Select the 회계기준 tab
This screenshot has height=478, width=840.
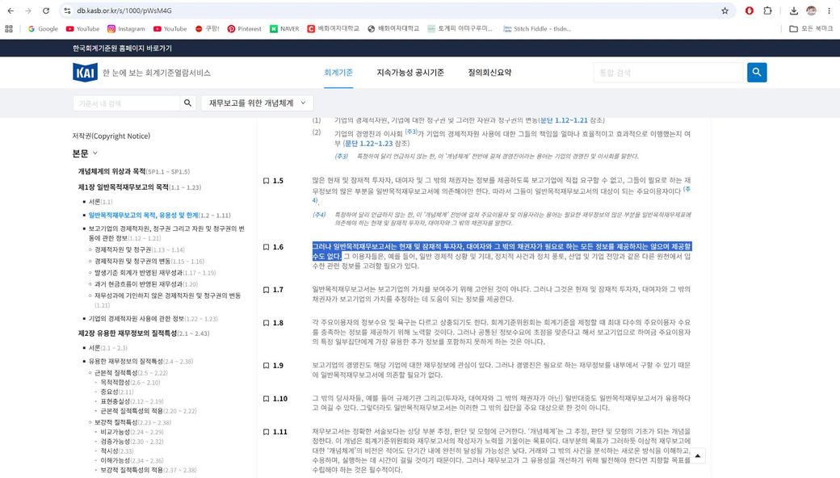point(338,73)
